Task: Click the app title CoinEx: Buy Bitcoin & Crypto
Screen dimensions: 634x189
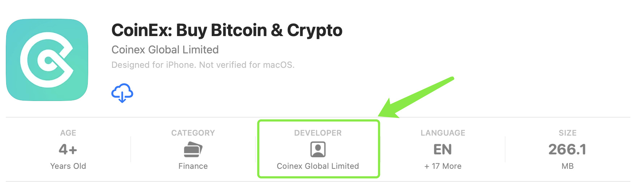Action: (x=227, y=30)
